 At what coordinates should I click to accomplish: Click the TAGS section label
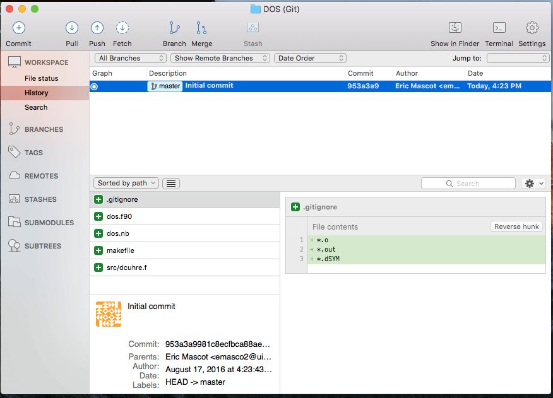pos(33,153)
